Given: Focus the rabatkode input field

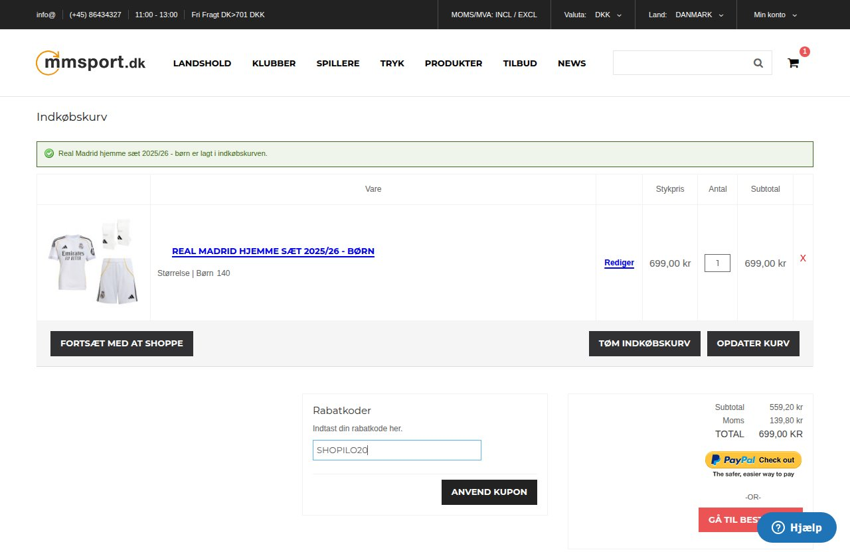Looking at the screenshot, I should [397, 450].
